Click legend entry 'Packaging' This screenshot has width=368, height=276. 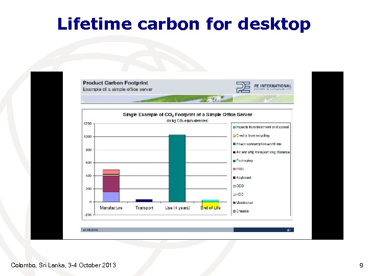click(x=243, y=160)
